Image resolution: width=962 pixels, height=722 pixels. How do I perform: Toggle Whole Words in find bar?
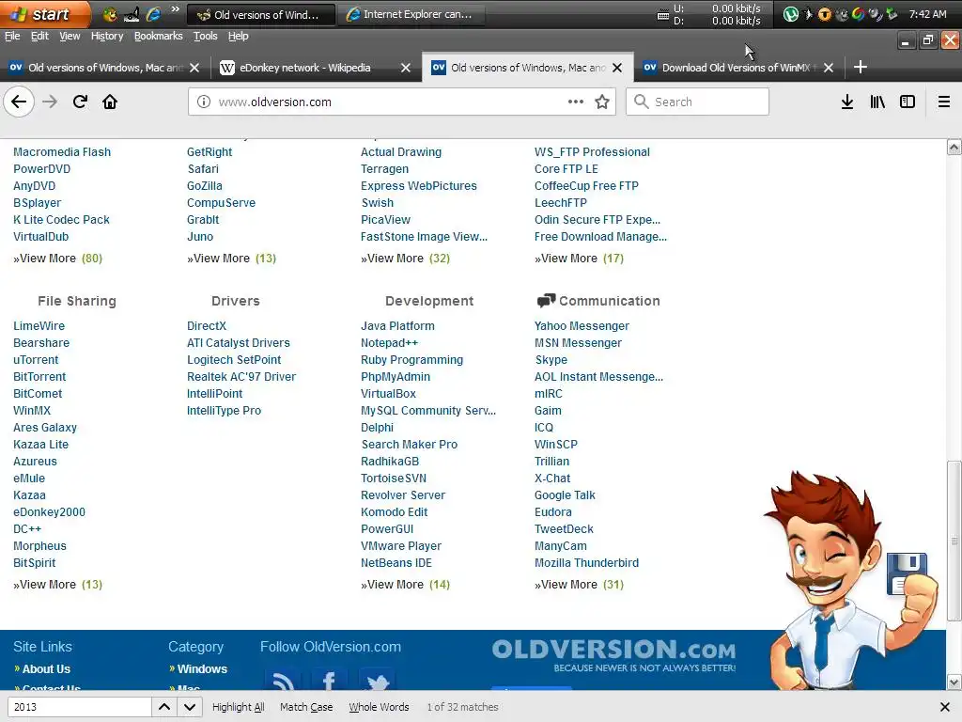click(x=379, y=707)
